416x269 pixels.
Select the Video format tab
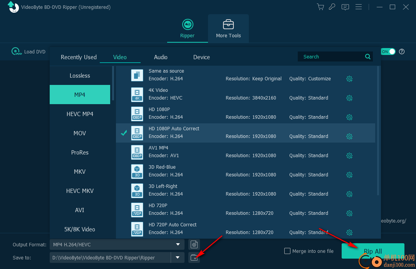tap(120, 57)
